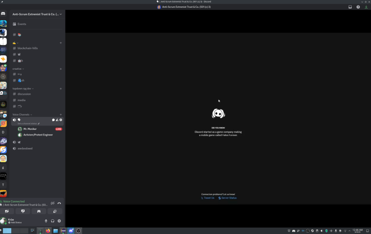Image resolution: width=371 pixels, height=234 pixels.
Task: Open User Settings gear
Action: pyautogui.click(x=59, y=221)
